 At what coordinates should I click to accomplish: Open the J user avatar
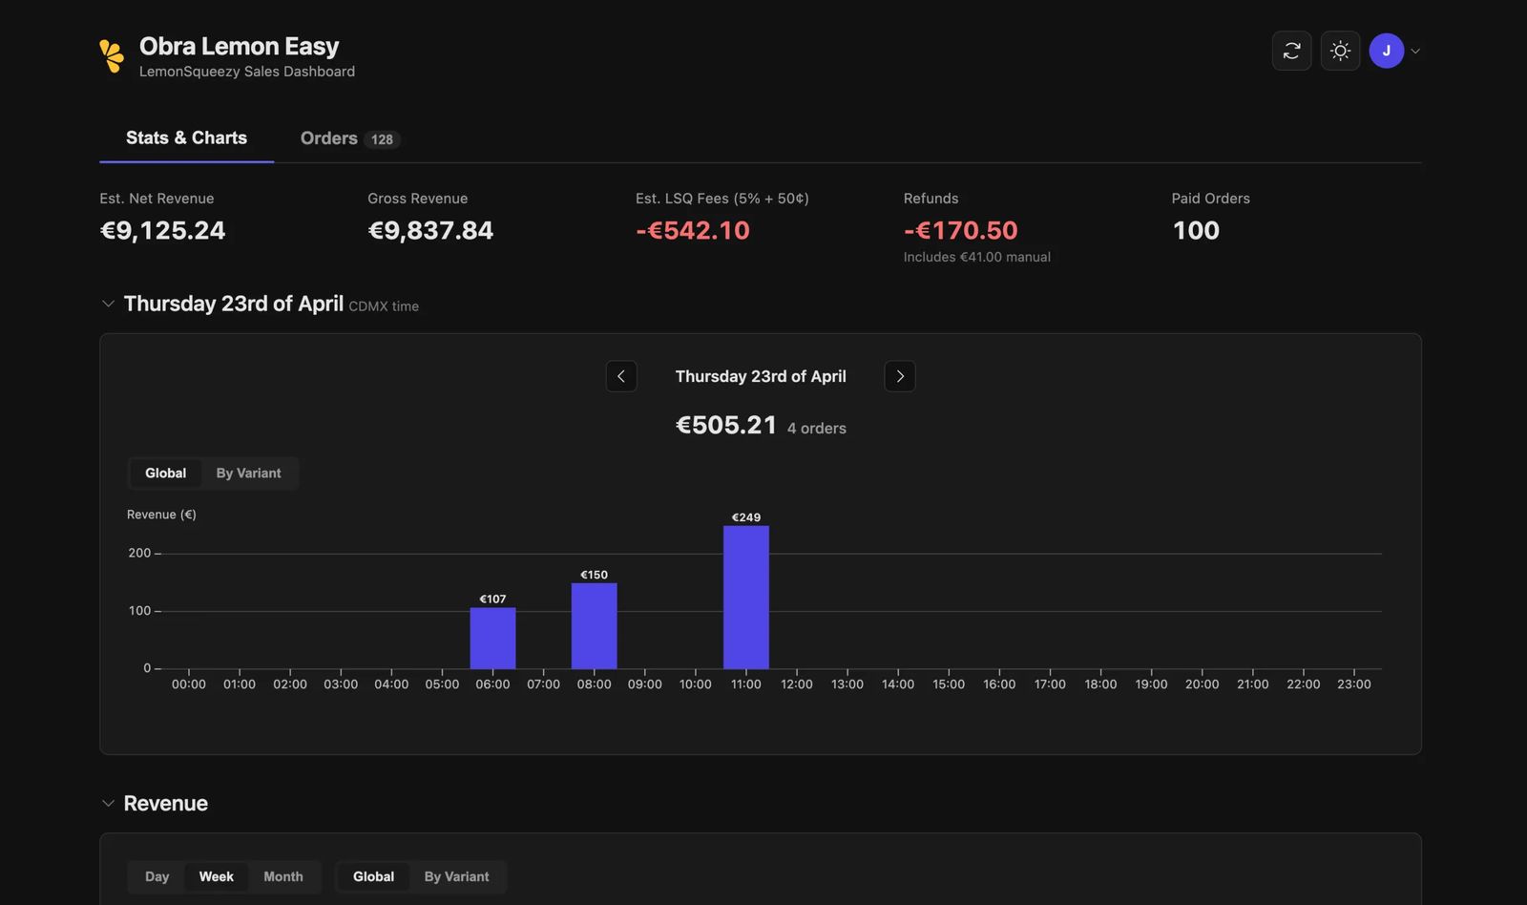(1386, 51)
